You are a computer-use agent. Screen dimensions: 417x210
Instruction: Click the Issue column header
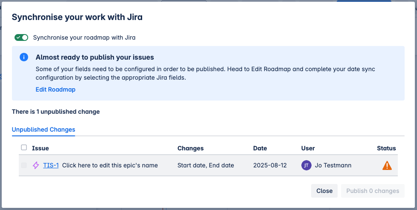point(41,148)
